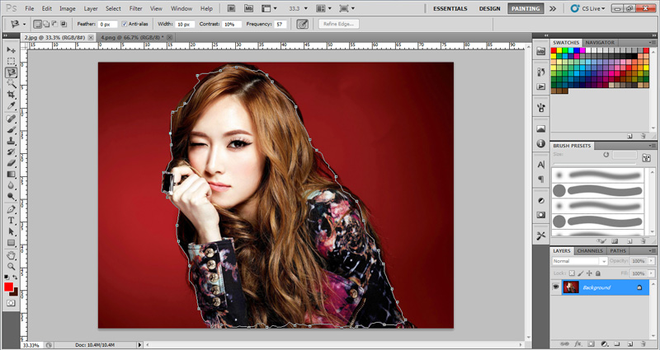This screenshot has width=660, height=350.
Task: Open the View Extras dropdown
Action: click(269, 8)
